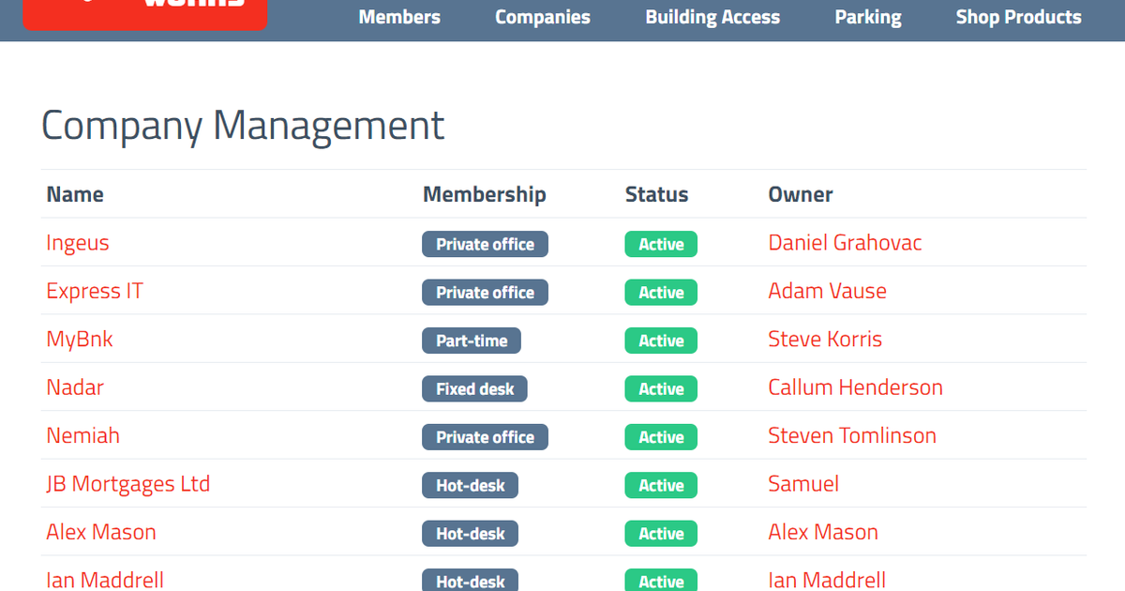Open owner Daniel Grahovac's profile
This screenshot has width=1125, height=591.
[x=845, y=243]
